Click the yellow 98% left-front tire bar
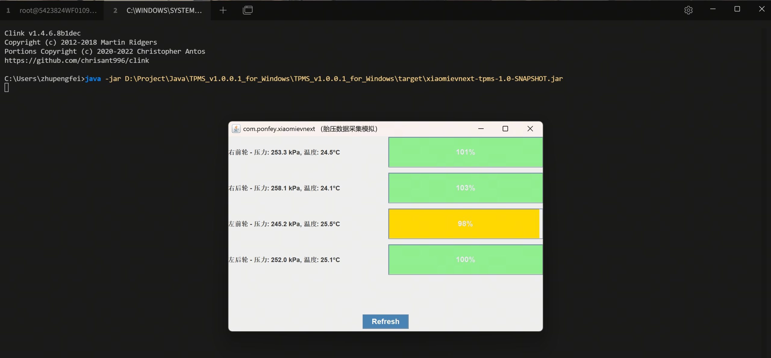The height and width of the screenshot is (358, 771). pos(465,224)
